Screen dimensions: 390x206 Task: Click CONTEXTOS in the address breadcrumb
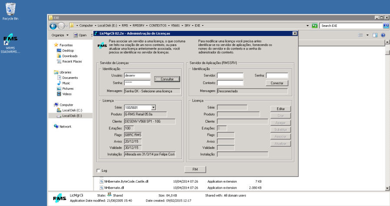tap(158, 26)
